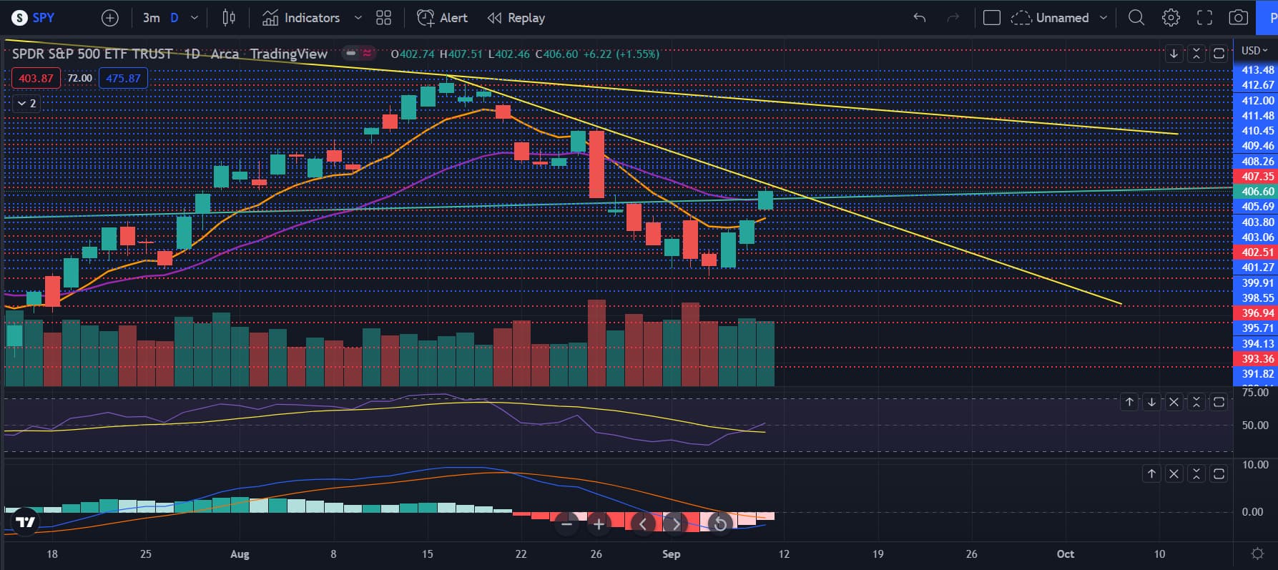Maximize the main price pane
This screenshot has width=1278, height=570.
tap(1219, 54)
